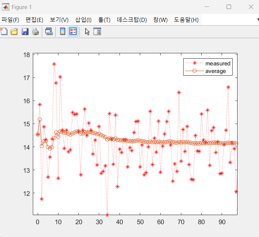Toggle the Insert Legend toolbar button
Image resolution: width=259 pixels, height=237 pixels.
pos(73,31)
